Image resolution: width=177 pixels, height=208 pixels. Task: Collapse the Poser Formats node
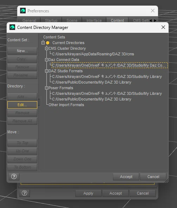pos(46,88)
